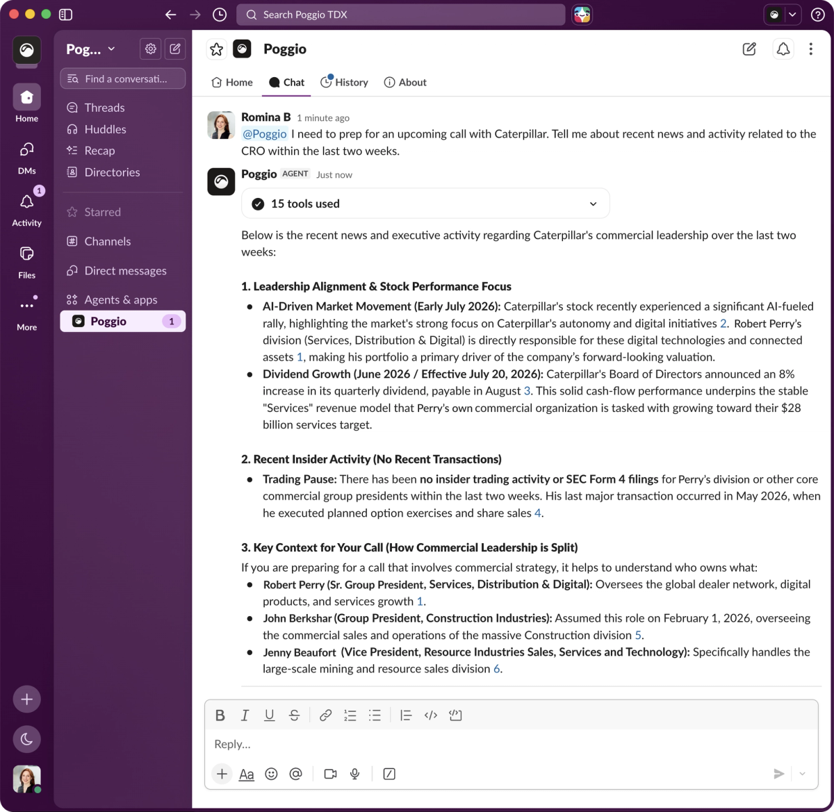Click the Reply message field
The height and width of the screenshot is (812, 834).
(511, 745)
